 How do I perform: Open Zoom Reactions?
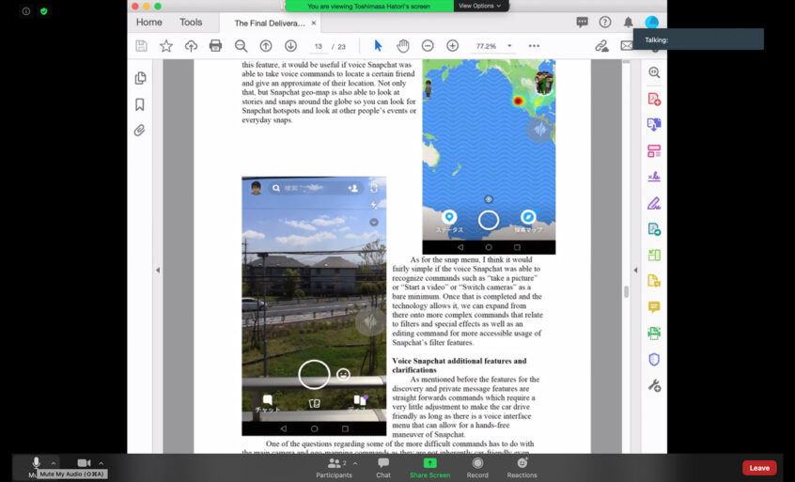522,468
